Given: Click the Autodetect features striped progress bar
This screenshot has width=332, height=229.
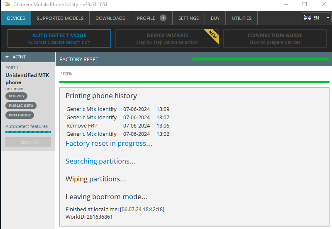Looking at the screenshot, I should pyautogui.click(x=28, y=132).
